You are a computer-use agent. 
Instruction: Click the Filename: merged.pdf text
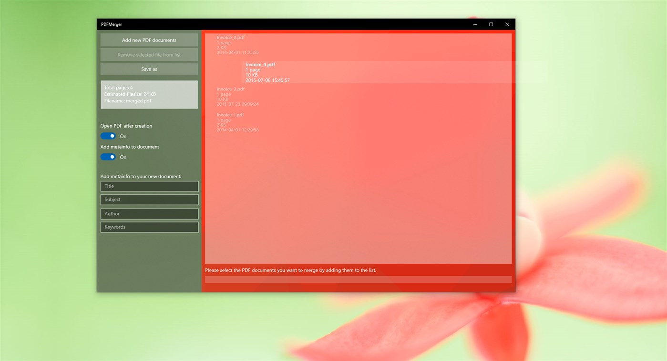click(x=128, y=101)
